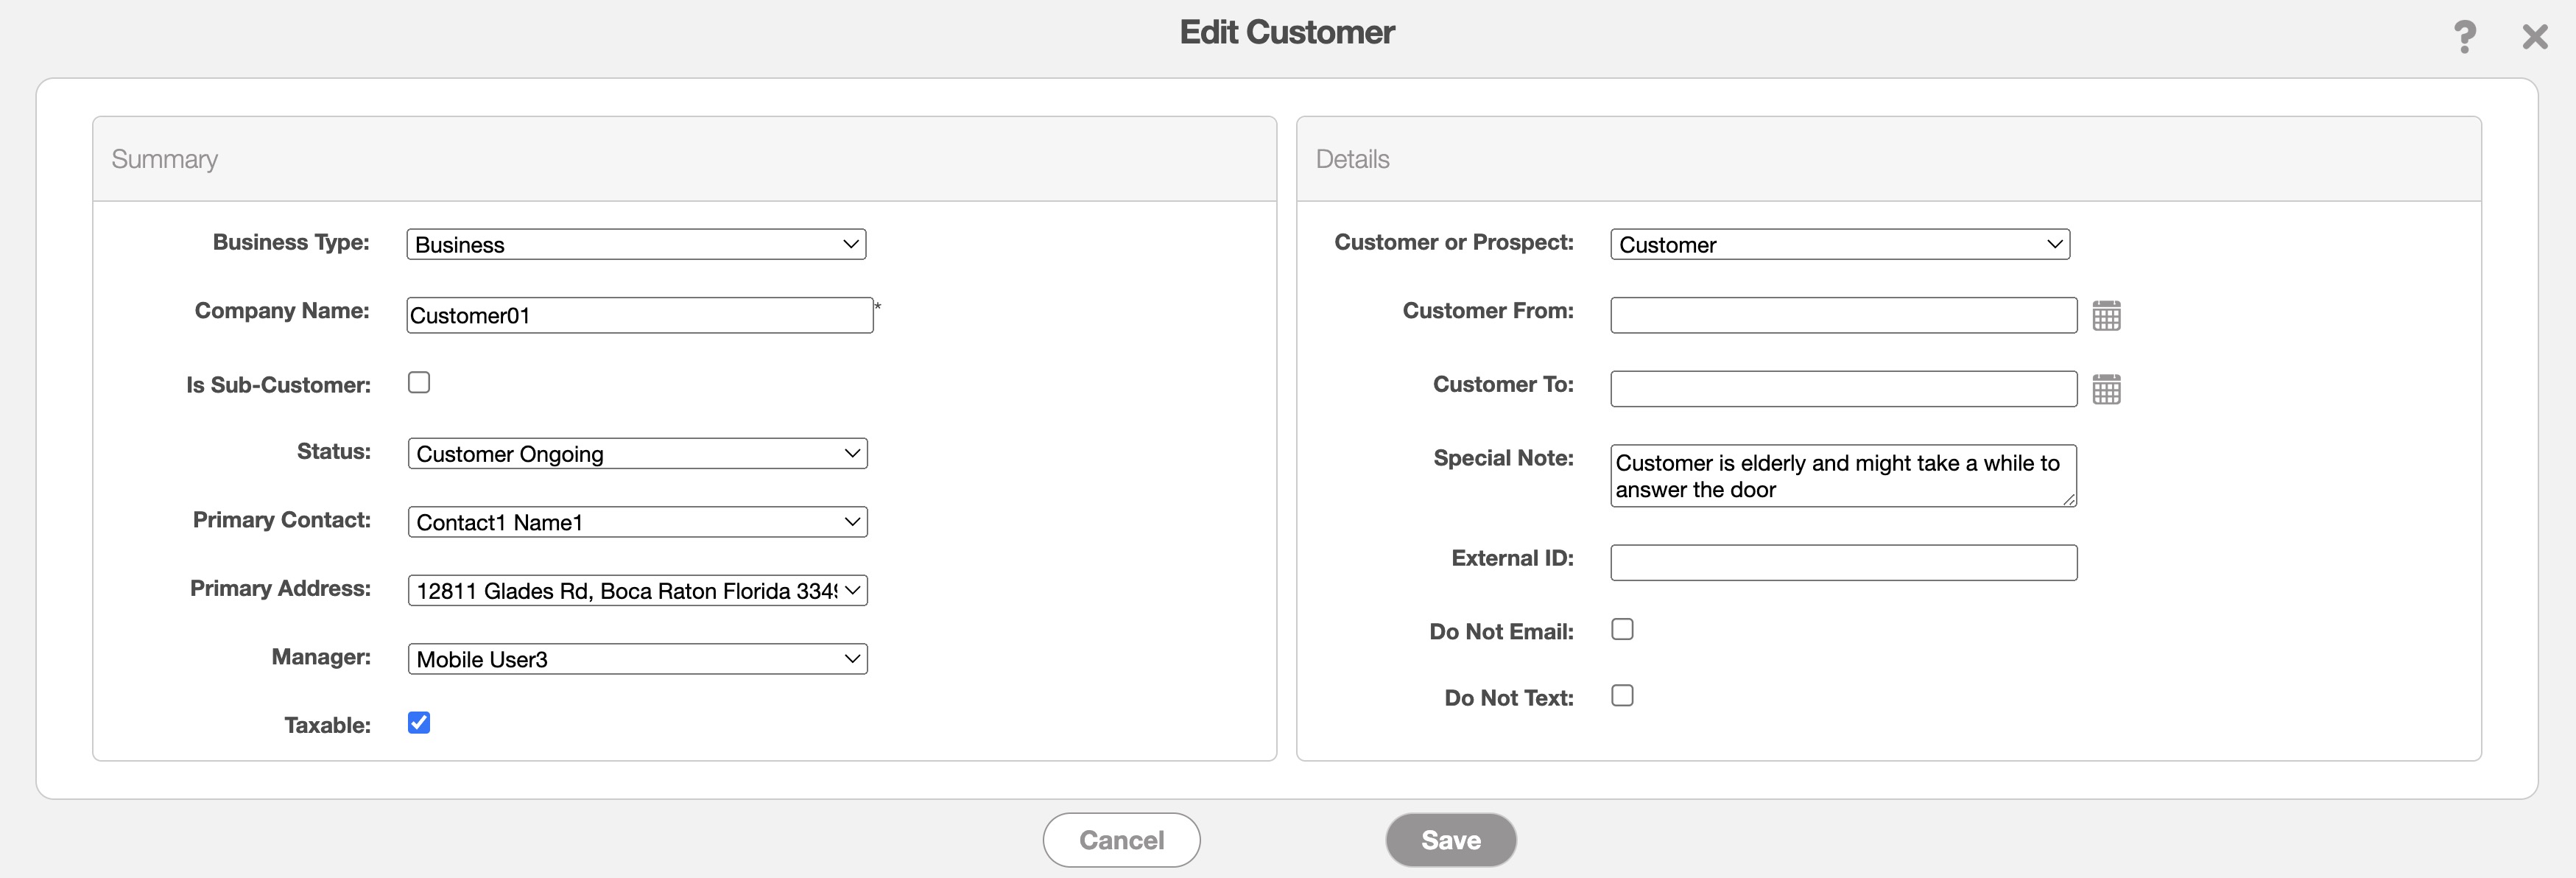Expand the Primary Address dropdown
This screenshot has width=2576, height=878.
[637, 591]
